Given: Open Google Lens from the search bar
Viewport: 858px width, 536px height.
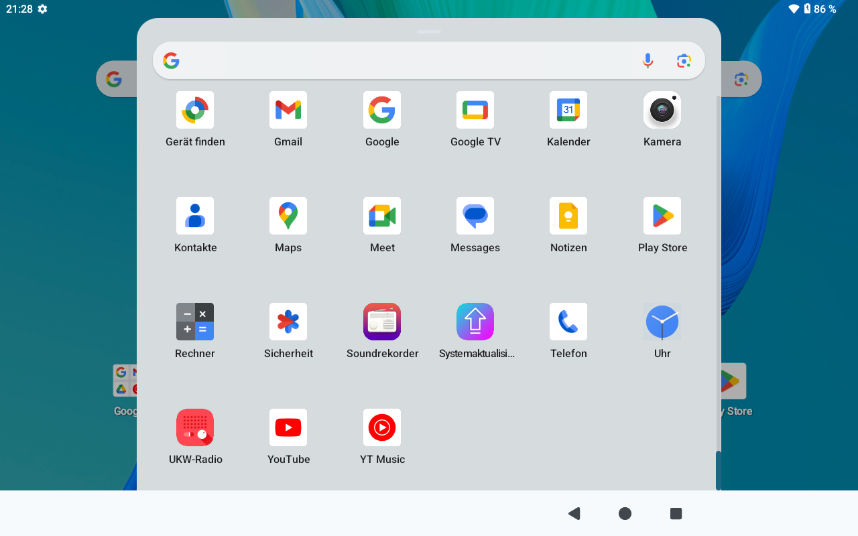Looking at the screenshot, I should pyautogui.click(x=684, y=61).
